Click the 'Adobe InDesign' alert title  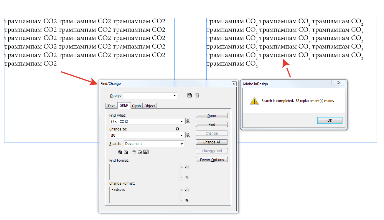pyautogui.click(x=255, y=84)
